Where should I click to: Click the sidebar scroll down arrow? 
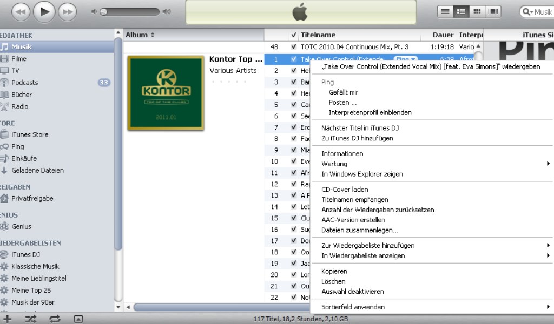[x=118, y=307]
